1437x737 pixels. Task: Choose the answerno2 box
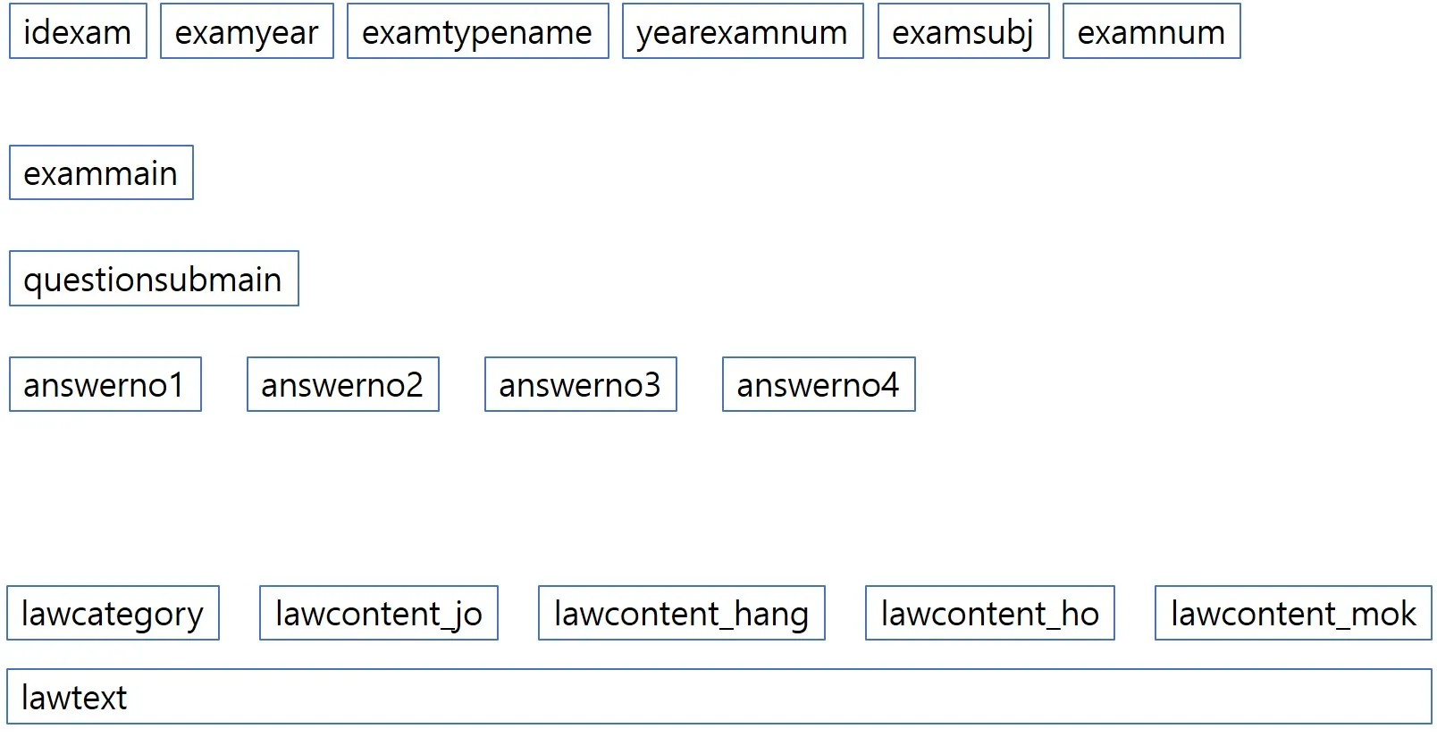(x=343, y=385)
